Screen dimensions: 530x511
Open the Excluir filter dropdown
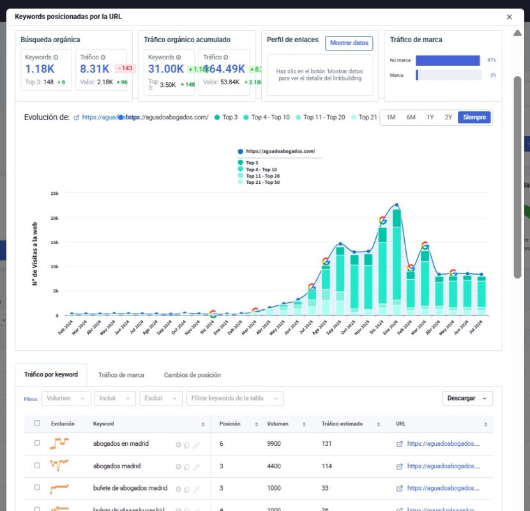click(161, 399)
